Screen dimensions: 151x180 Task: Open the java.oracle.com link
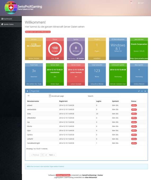[139, 58]
